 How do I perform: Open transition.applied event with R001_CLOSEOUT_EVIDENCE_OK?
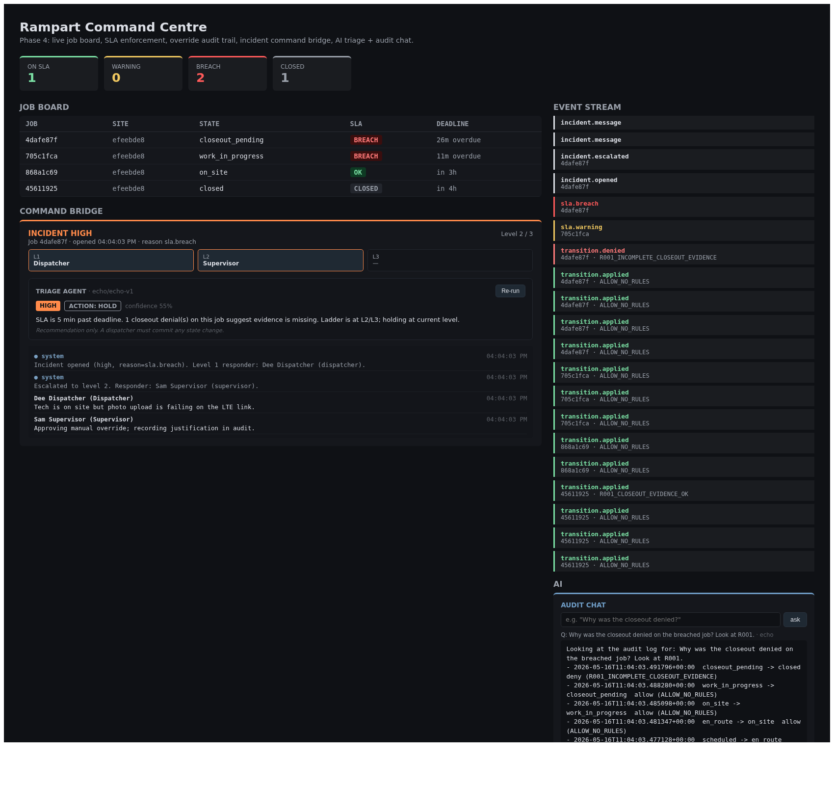tap(684, 490)
